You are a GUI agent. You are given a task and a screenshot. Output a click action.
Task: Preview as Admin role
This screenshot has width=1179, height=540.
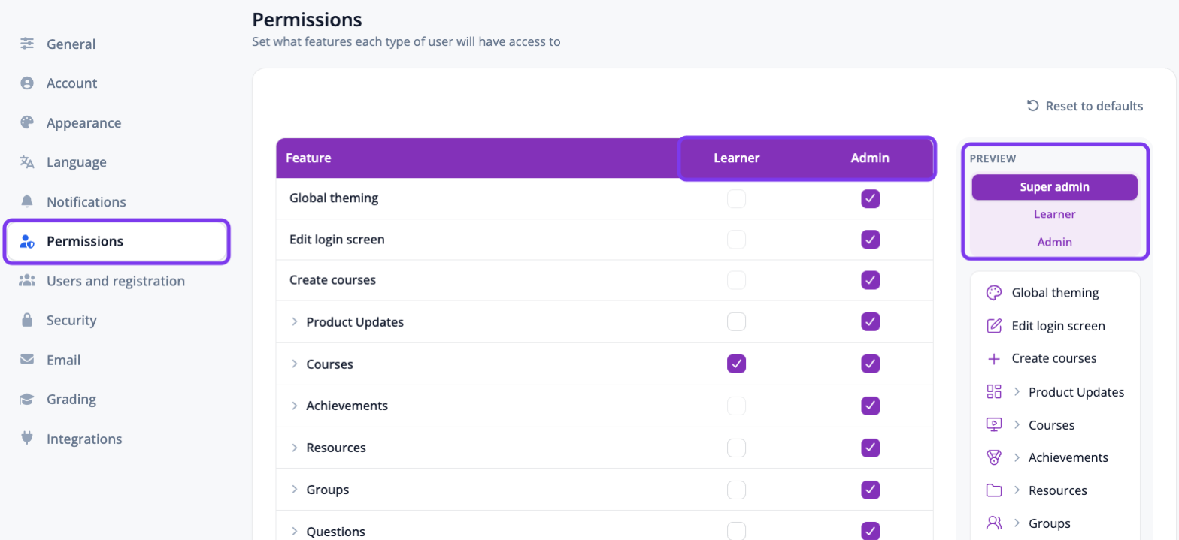click(x=1055, y=242)
